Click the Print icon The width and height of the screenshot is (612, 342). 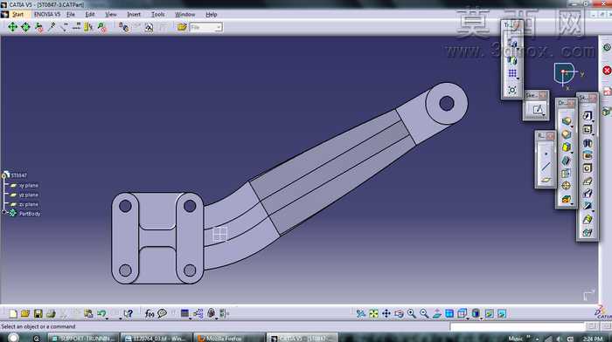[x=51, y=313]
